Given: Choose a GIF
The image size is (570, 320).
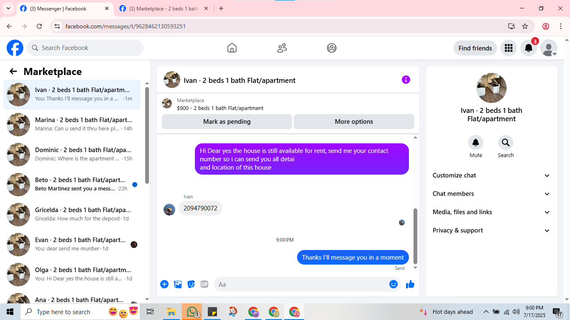Looking at the screenshot, I should pos(204,284).
